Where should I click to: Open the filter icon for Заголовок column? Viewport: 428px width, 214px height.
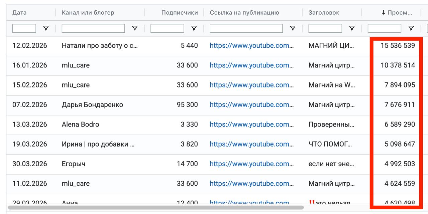pyautogui.click(x=352, y=28)
